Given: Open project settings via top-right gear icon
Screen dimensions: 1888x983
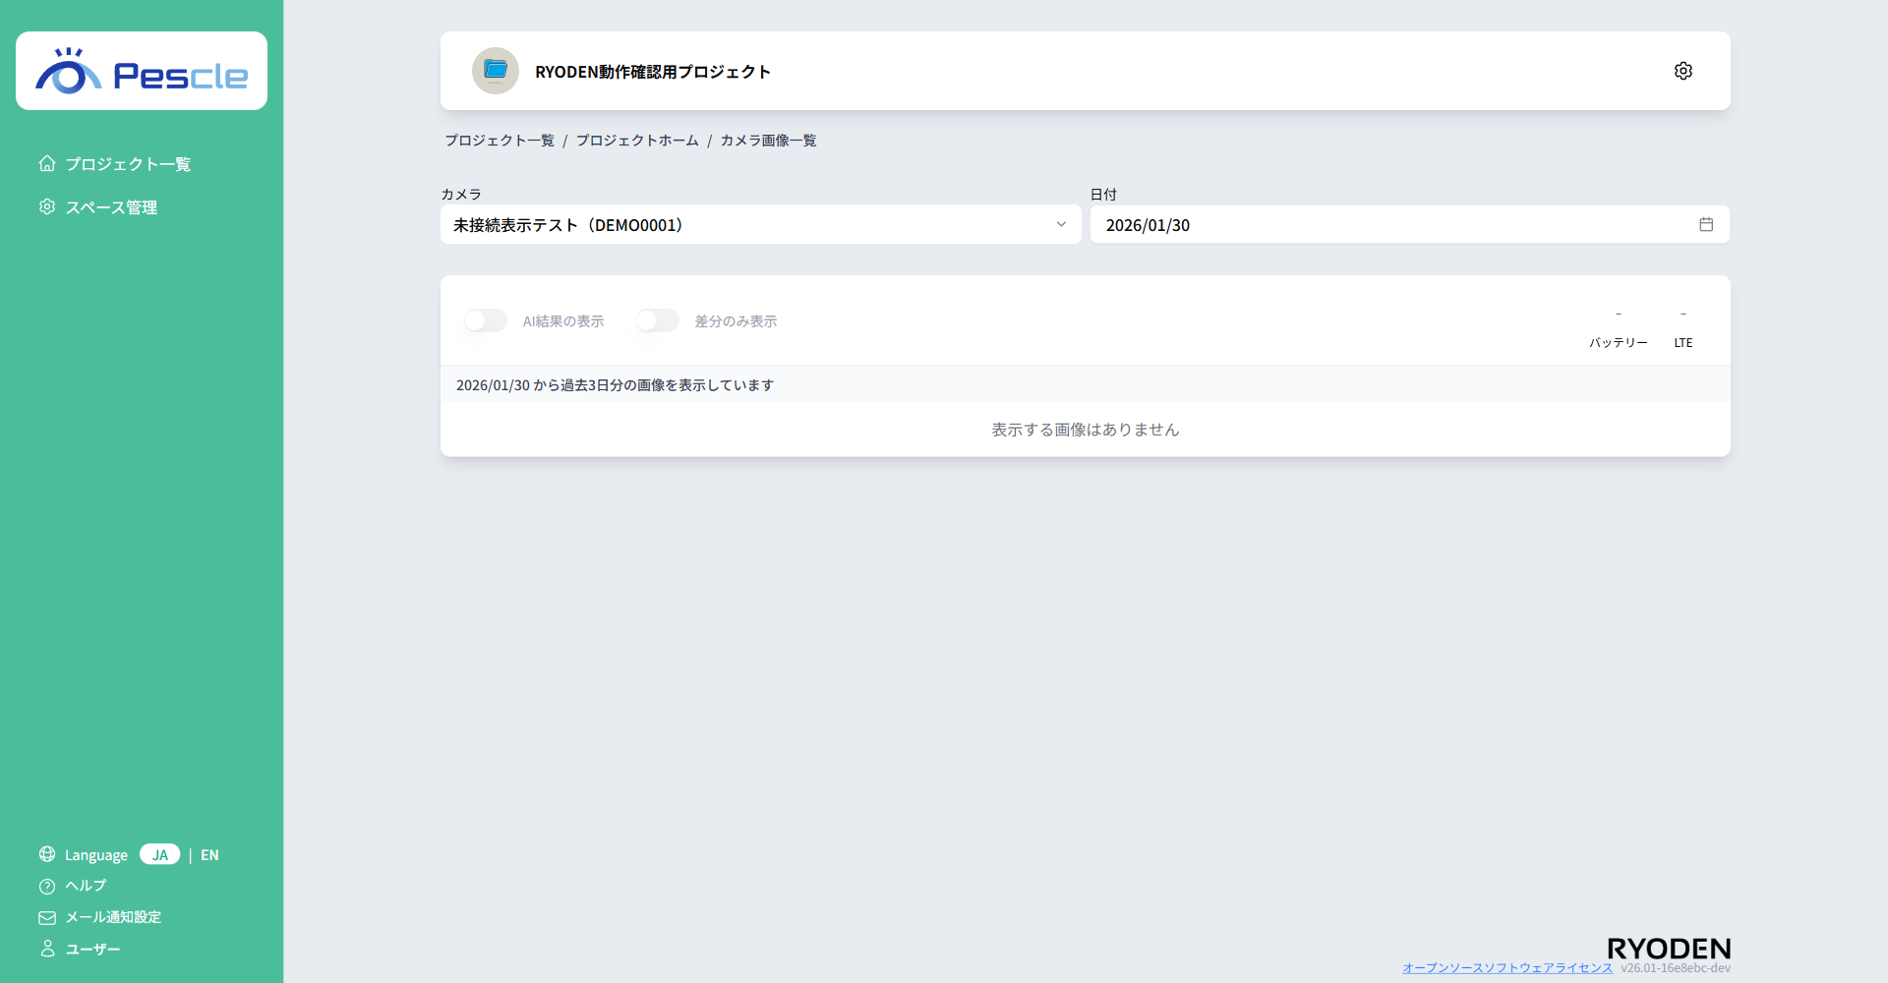Looking at the screenshot, I should [x=1682, y=70].
